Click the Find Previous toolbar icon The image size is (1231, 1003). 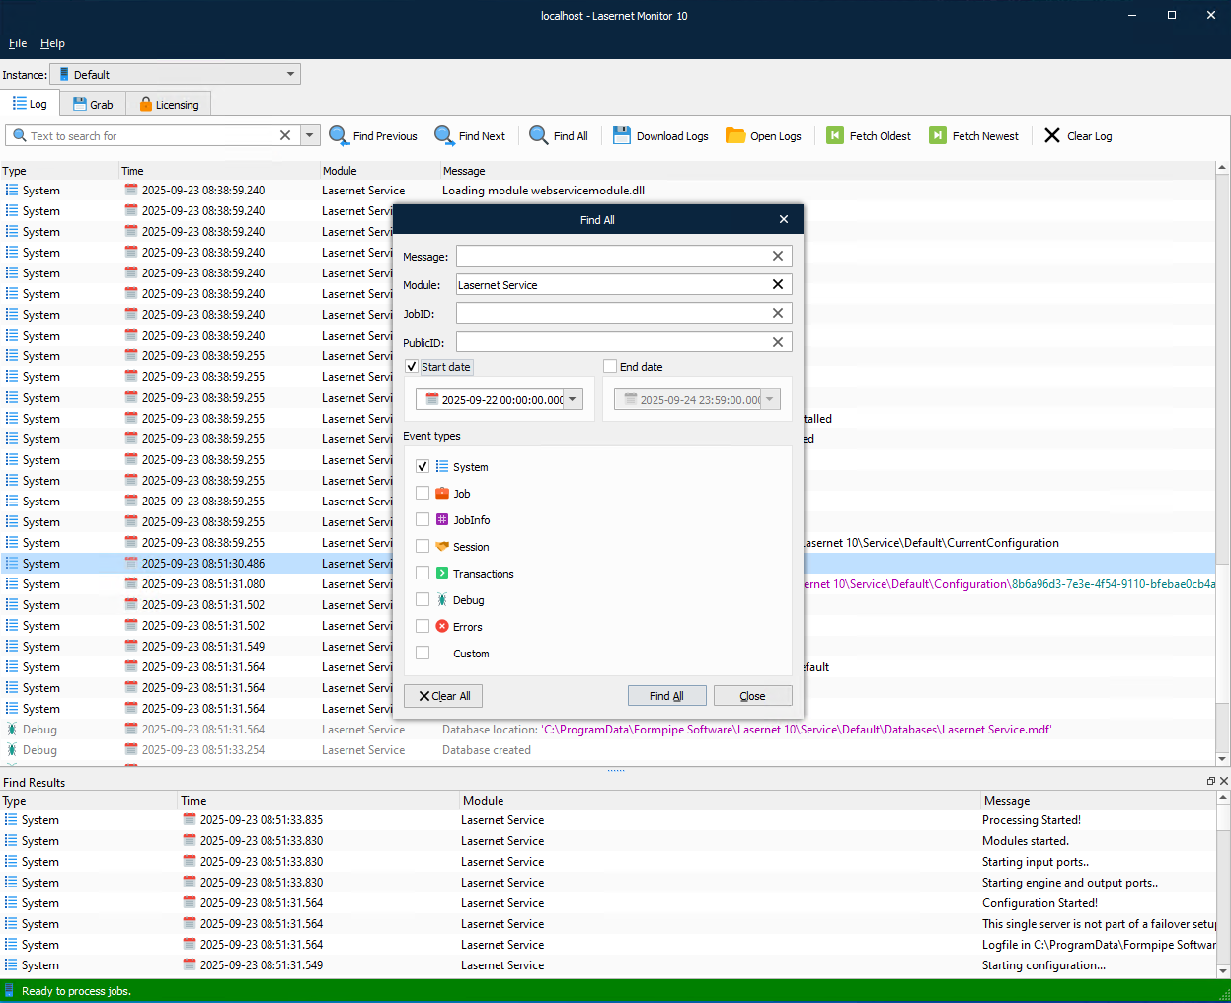point(339,136)
